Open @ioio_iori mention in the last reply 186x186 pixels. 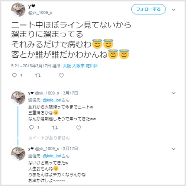52,156
